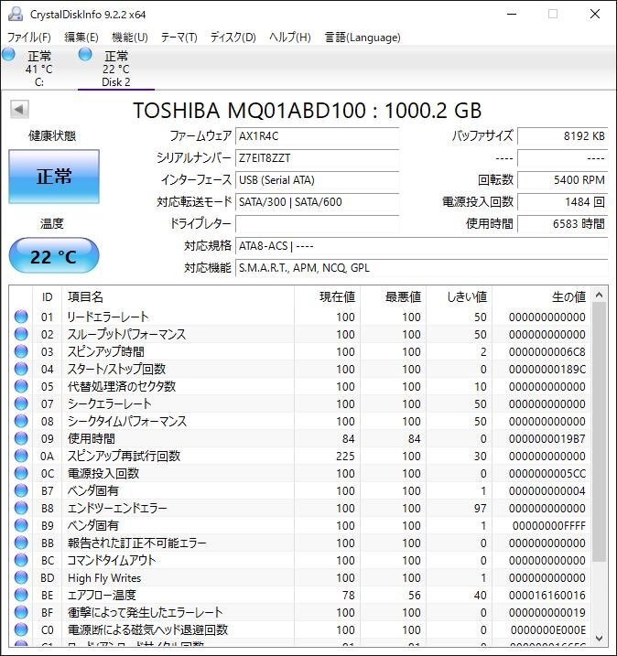Click the scroll up arrow of SMART list
This screenshot has width=617, height=656.
coord(599,295)
